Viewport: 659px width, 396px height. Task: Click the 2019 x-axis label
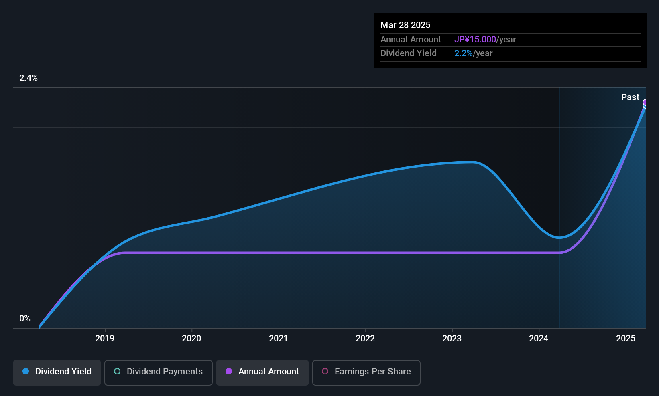coord(105,338)
